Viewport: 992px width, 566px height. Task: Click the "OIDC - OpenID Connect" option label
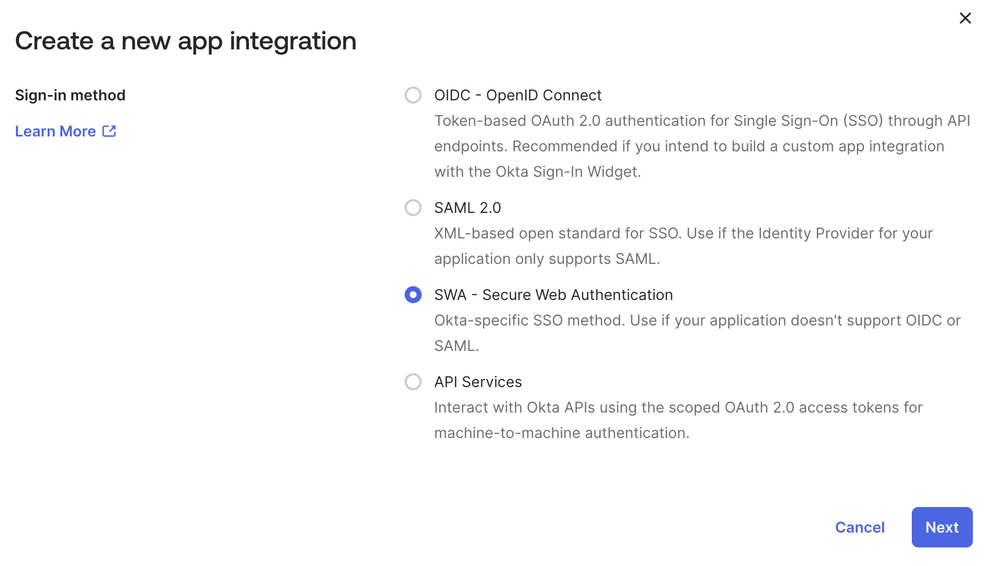(517, 95)
